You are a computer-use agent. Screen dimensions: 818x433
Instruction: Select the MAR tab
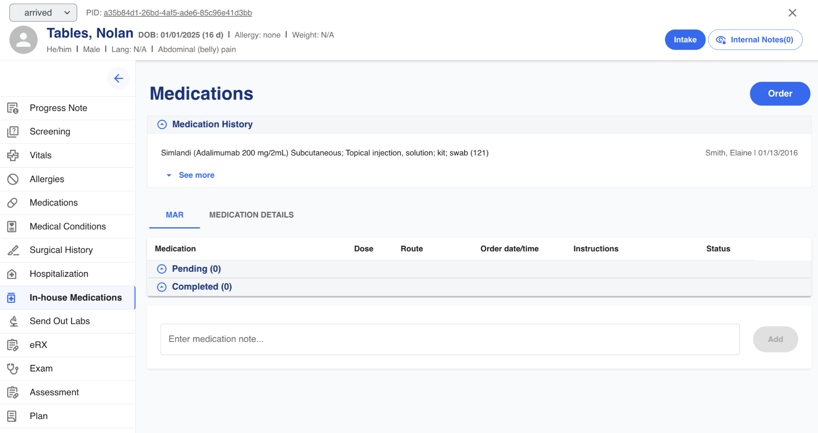click(174, 215)
